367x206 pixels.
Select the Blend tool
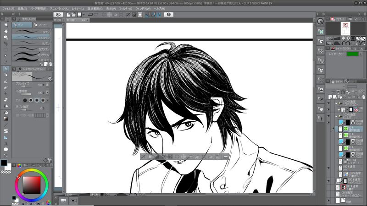6,106
